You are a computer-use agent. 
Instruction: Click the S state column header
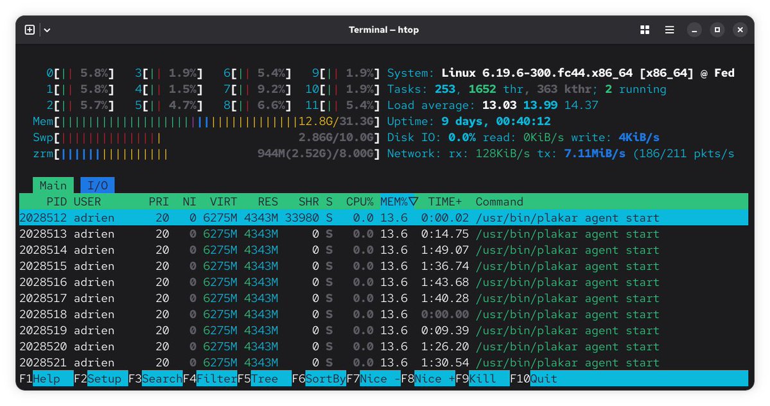(329, 201)
